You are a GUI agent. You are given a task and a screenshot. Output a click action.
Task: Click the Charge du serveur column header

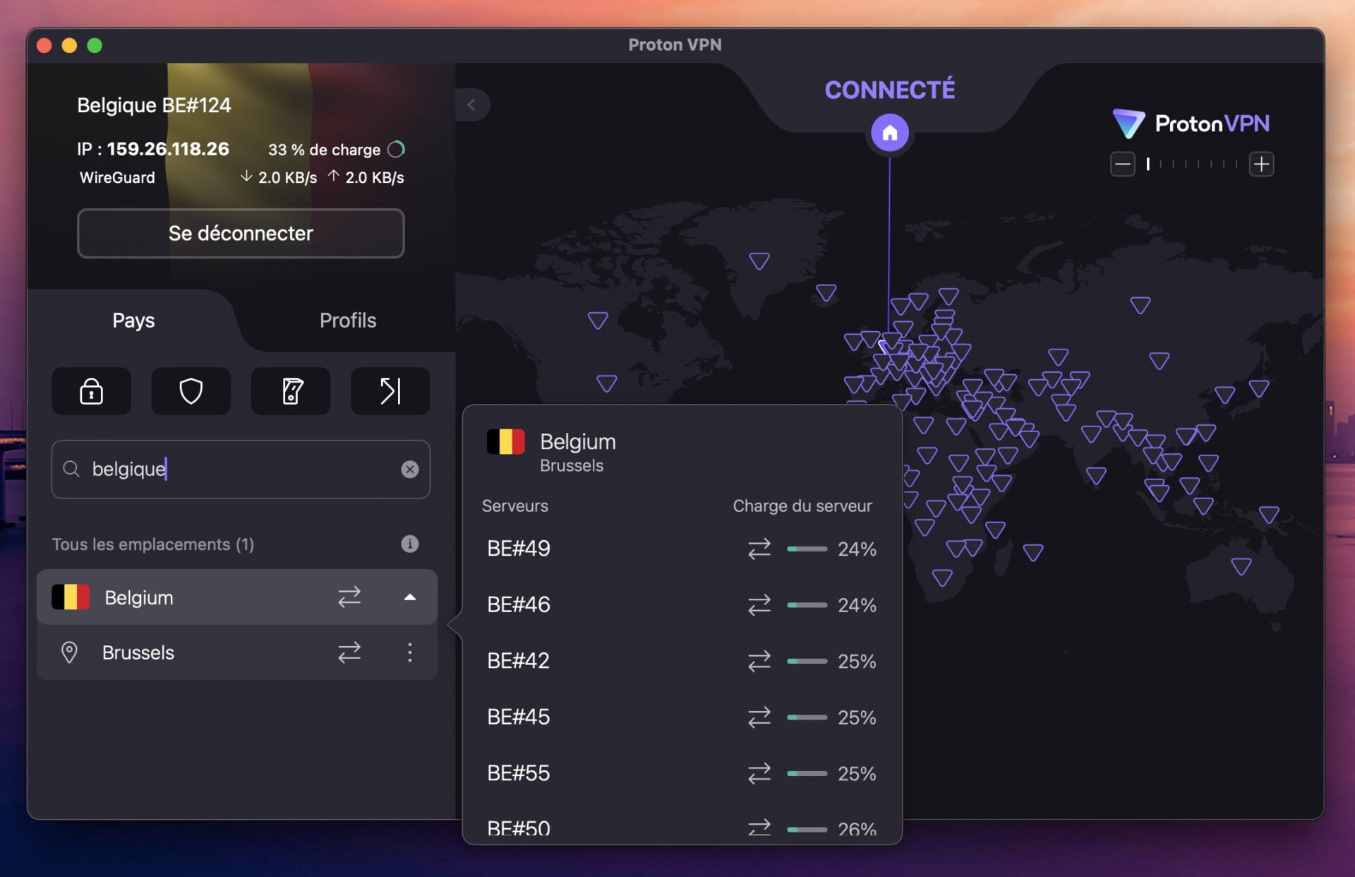802,506
